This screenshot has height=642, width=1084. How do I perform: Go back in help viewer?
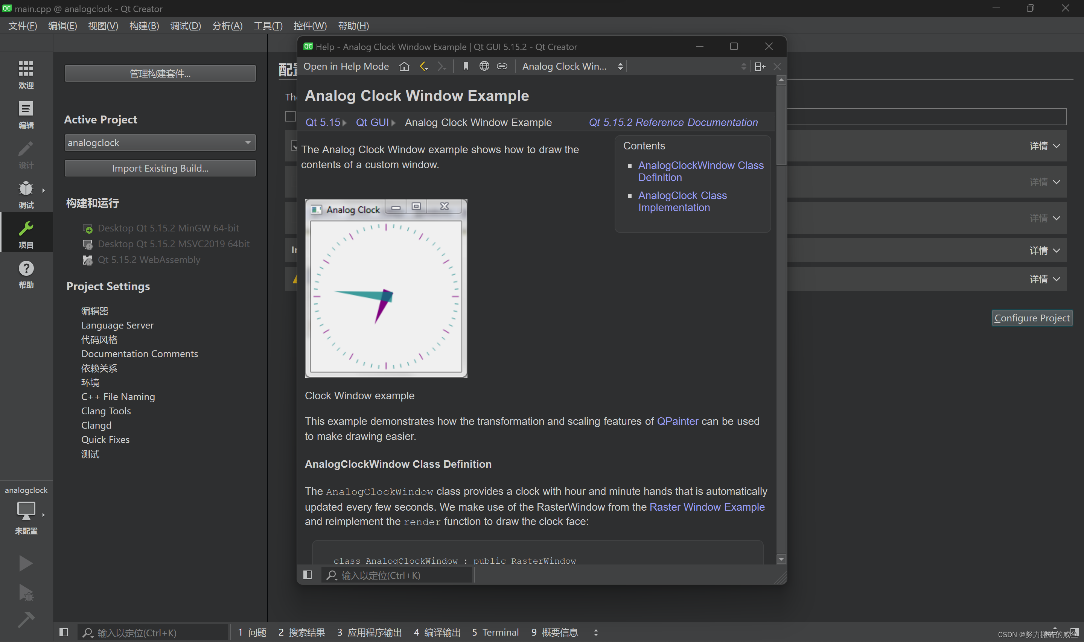point(423,66)
